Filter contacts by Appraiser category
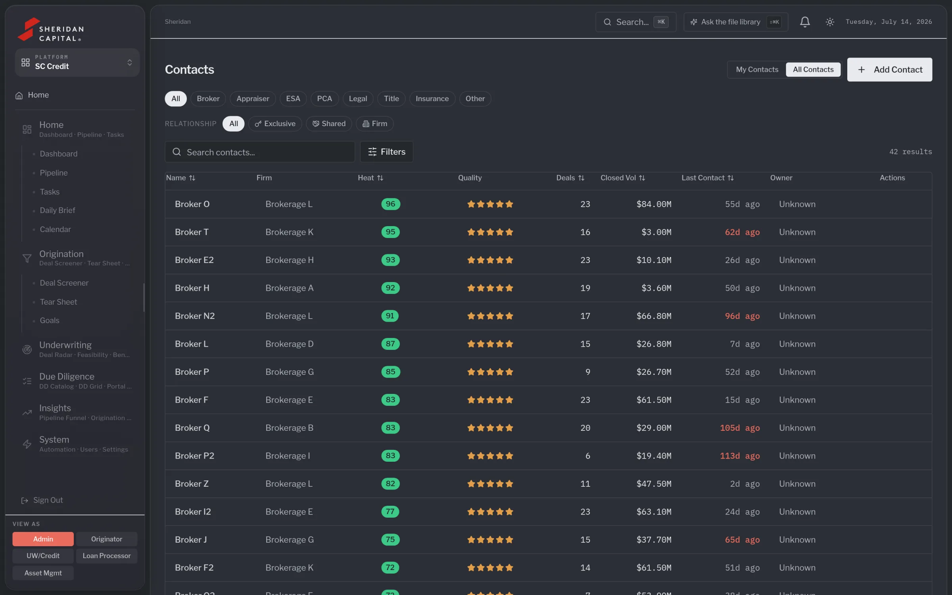The image size is (952, 595). 253,99
